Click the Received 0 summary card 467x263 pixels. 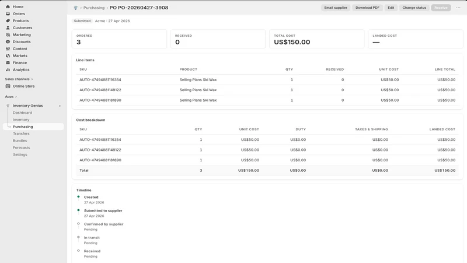tap(218, 39)
